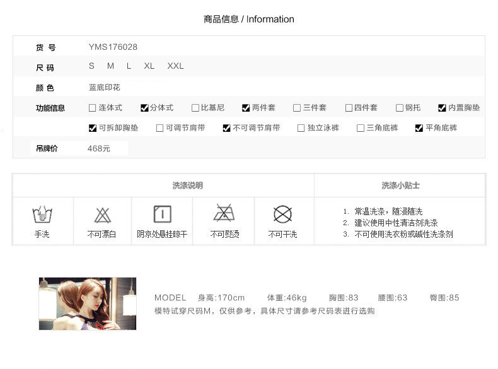Screen dimensions: 498x369
Task: Enable the 钢托 checkbox
Action: tap(400, 108)
